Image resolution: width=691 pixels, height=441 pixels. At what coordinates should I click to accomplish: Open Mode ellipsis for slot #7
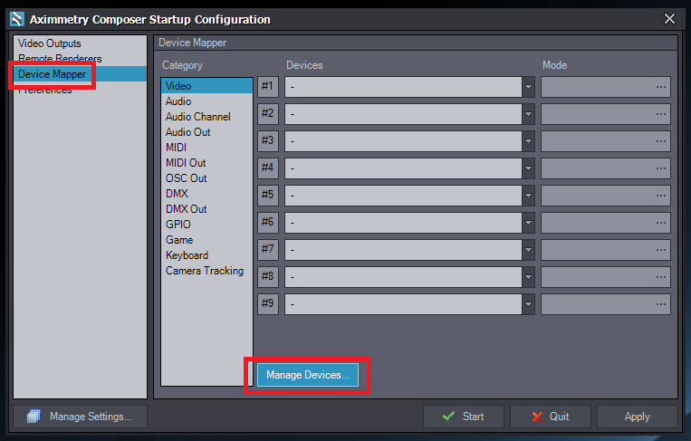[660, 250]
